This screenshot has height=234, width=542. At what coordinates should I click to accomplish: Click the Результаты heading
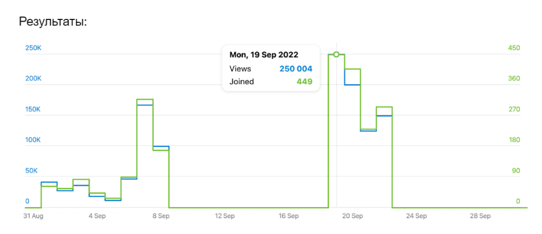[x=53, y=22]
